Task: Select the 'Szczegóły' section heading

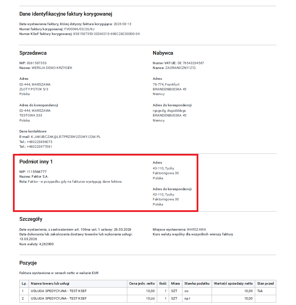Action: tap(31, 219)
